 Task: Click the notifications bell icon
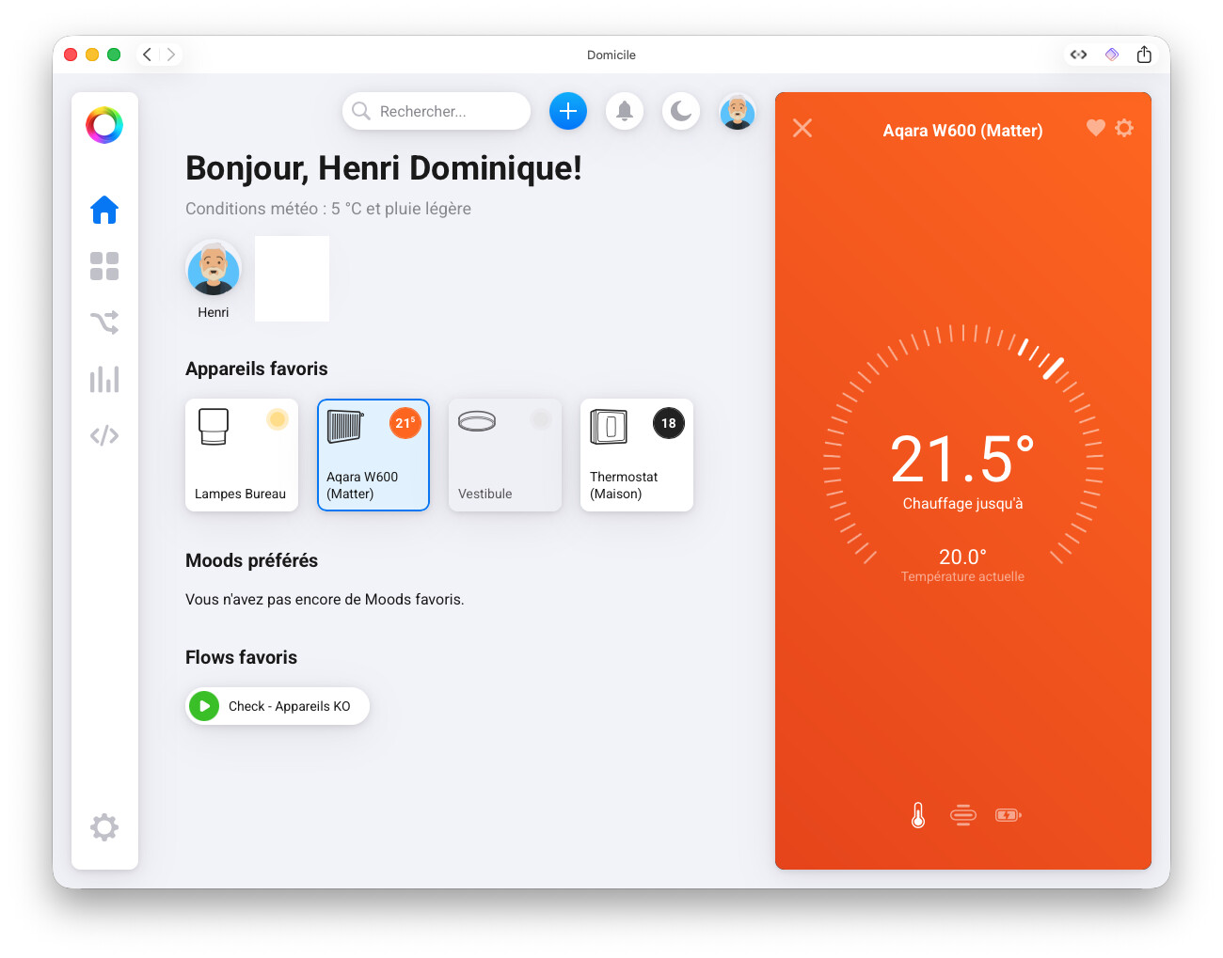[625, 111]
